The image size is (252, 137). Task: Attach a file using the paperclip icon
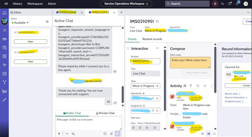111,134
